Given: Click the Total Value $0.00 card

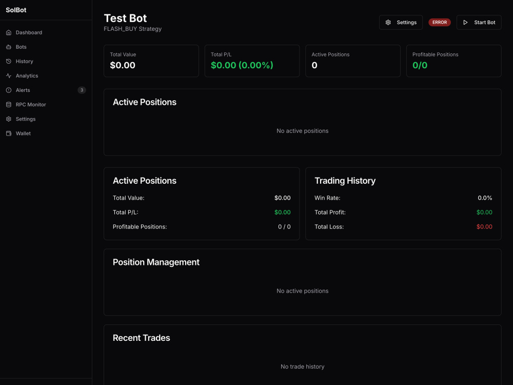Looking at the screenshot, I should click(x=151, y=61).
